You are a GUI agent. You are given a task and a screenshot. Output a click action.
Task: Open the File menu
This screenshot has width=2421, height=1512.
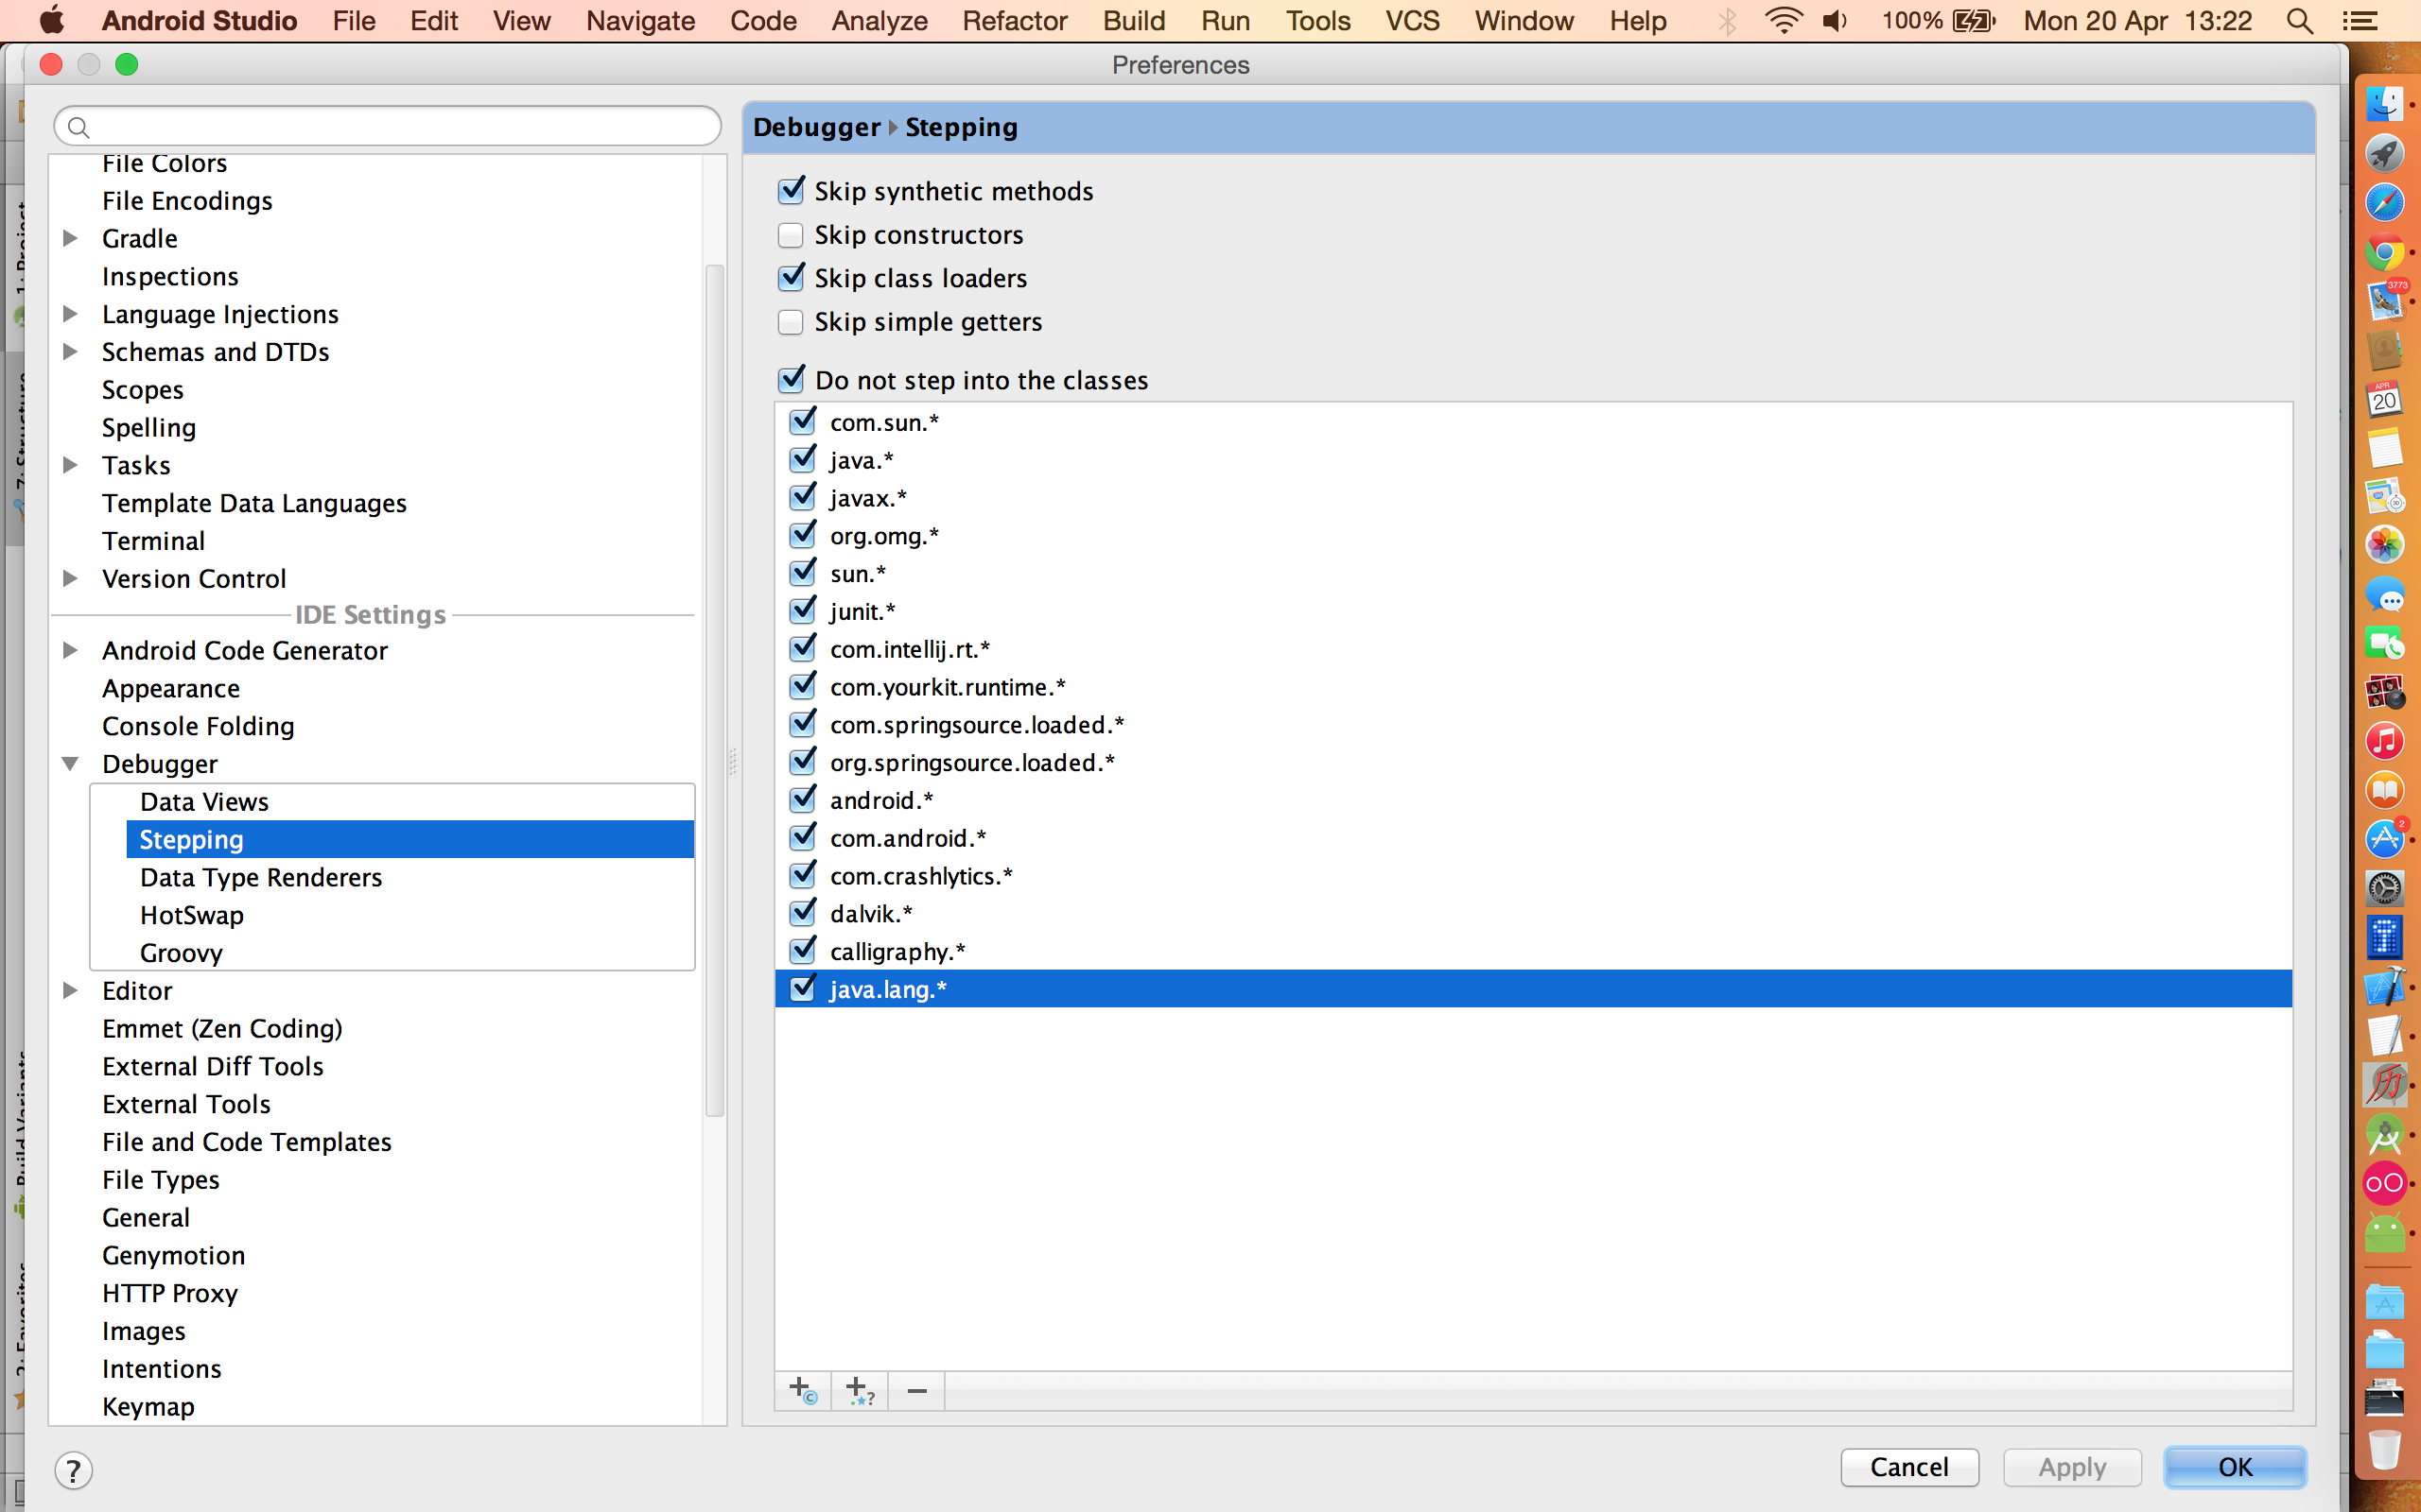pos(354,21)
